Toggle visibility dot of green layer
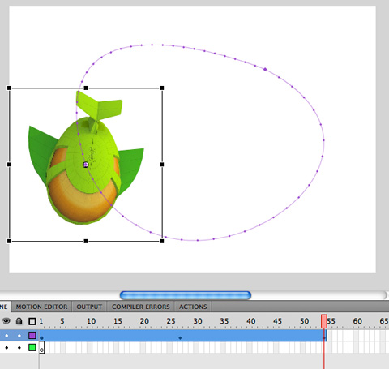The width and height of the screenshot is (389, 369). 6,347
